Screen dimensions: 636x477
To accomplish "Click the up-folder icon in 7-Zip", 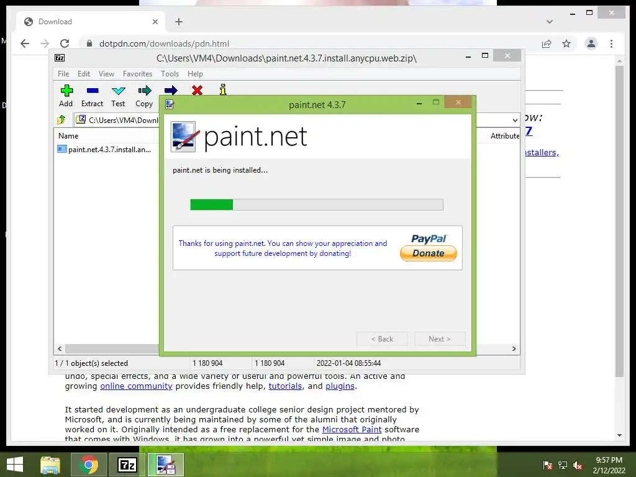I will [61, 120].
